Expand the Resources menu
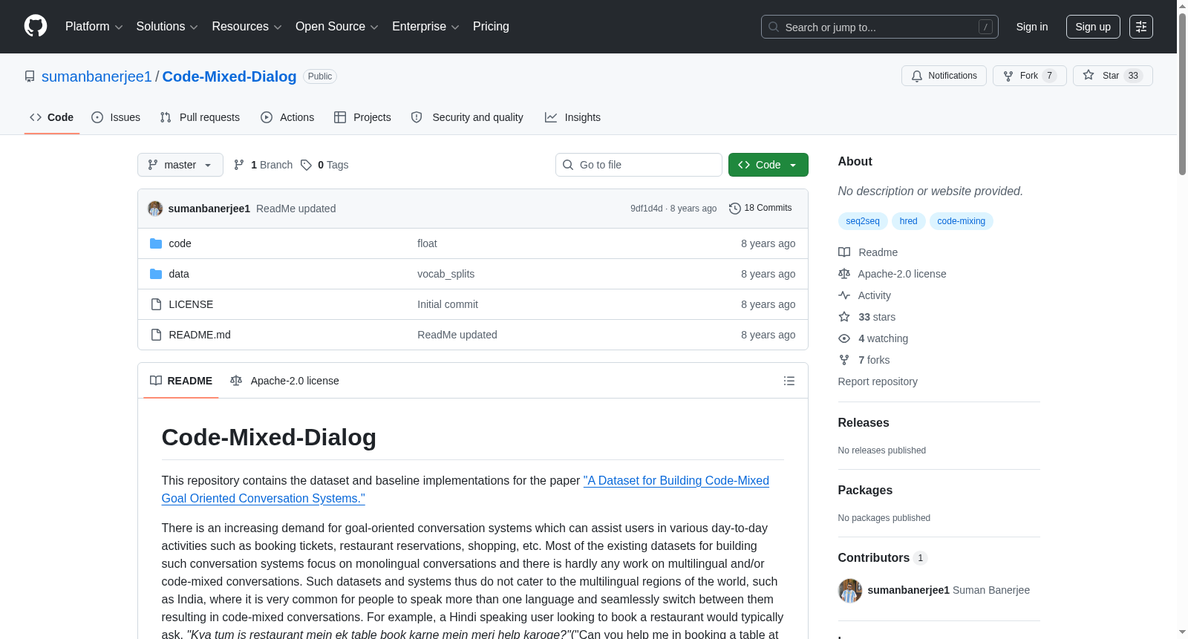Viewport: 1188px width, 639px height. pyautogui.click(x=247, y=27)
